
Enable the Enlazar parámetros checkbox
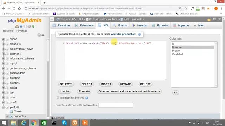58,98
